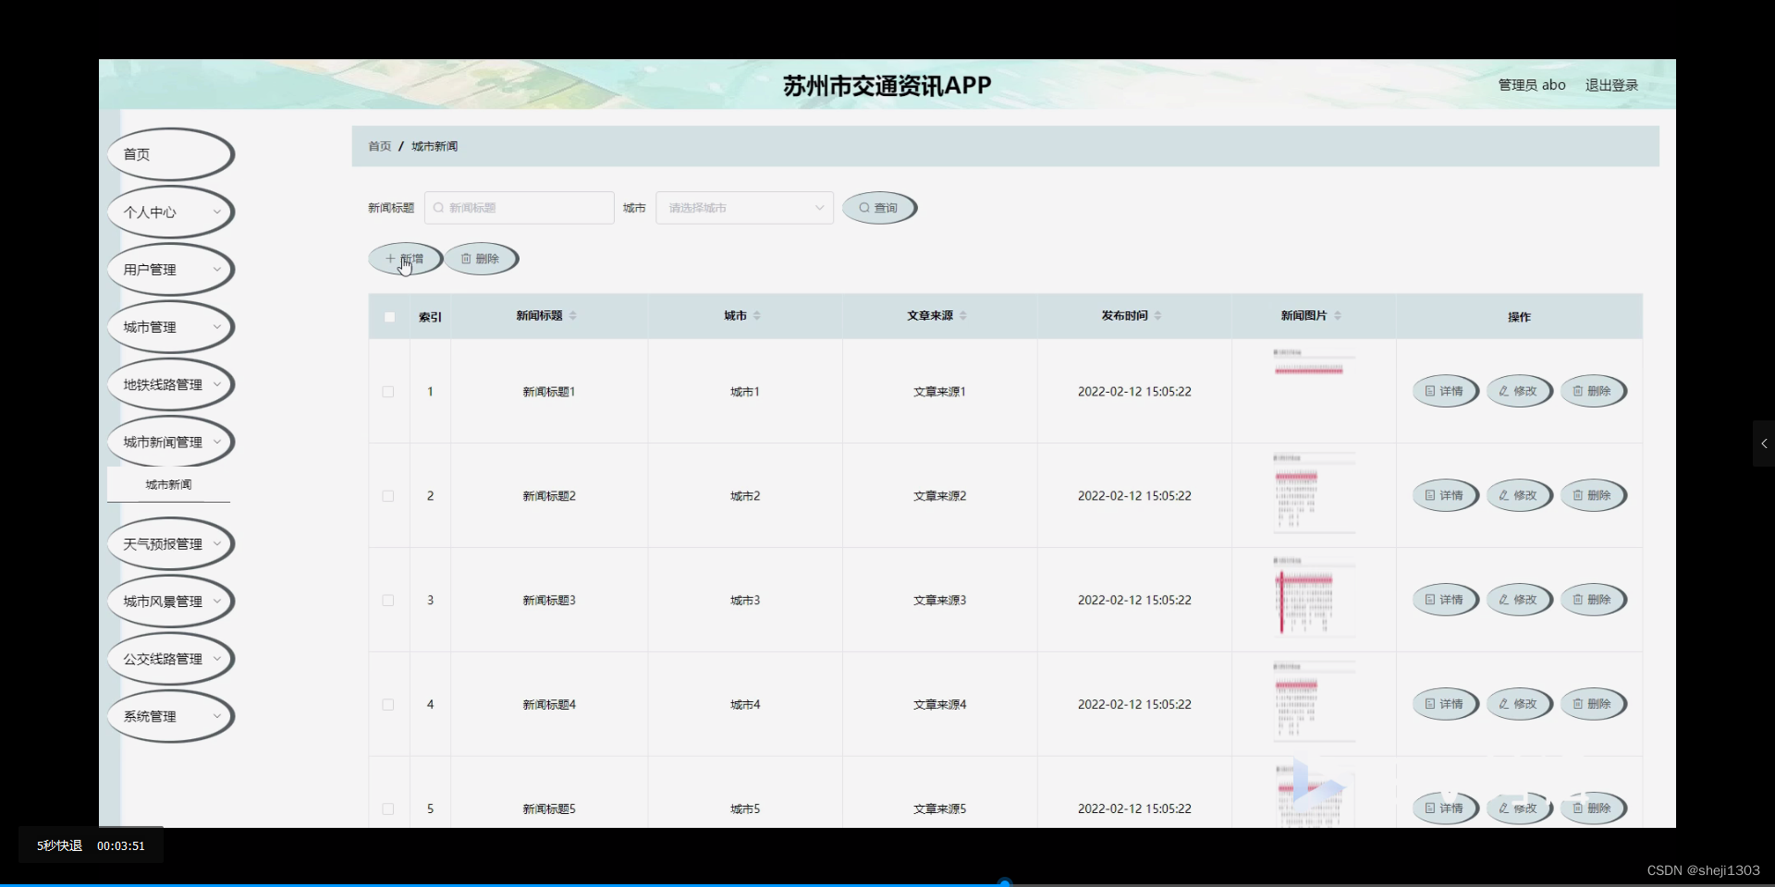Open the 请选择城市 city dropdown
Screen dimensions: 1775x887
tap(743, 207)
